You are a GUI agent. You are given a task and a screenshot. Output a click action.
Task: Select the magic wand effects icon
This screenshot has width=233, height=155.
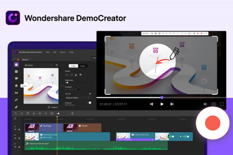16,99
